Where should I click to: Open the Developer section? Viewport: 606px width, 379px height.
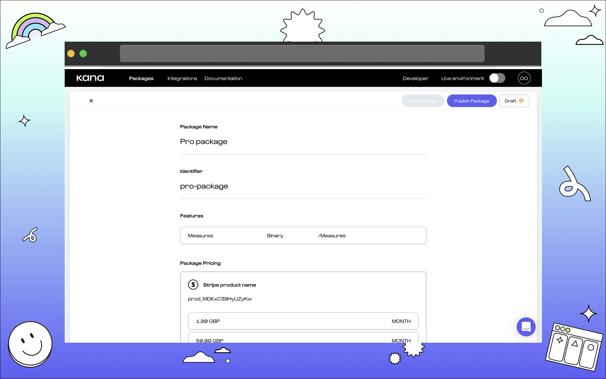pos(416,78)
